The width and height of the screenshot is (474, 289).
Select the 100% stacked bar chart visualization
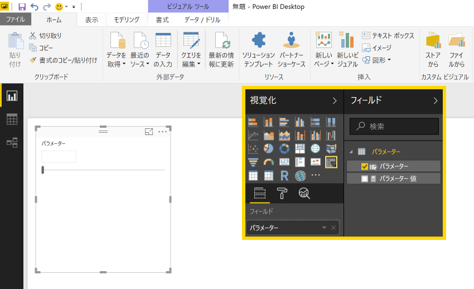click(315, 122)
